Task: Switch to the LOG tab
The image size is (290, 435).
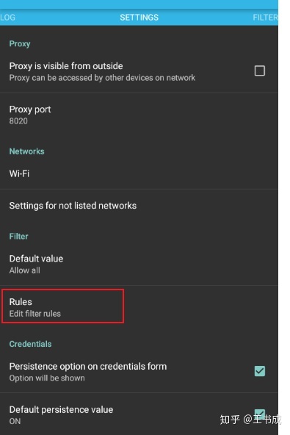Action: click(x=7, y=17)
